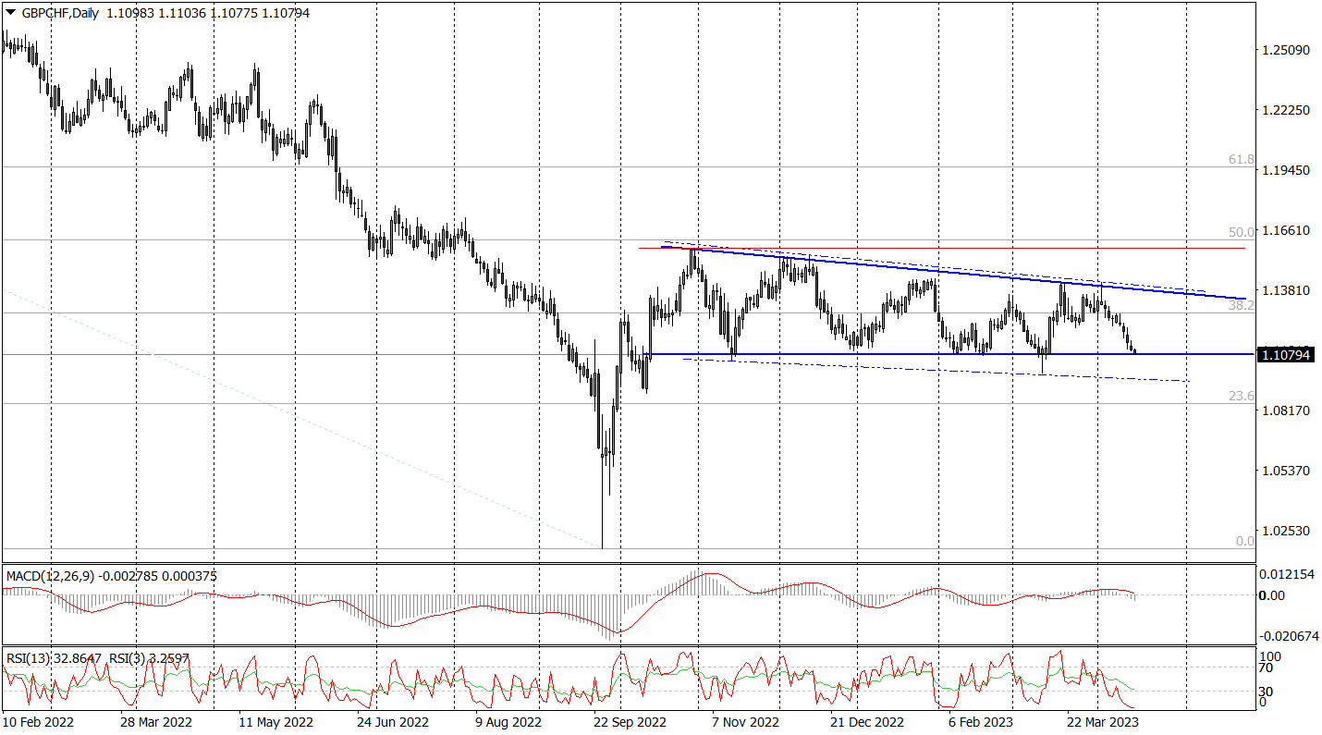1322x735 pixels.
Task: Click the 7 Nov 2022 date label
Action: [x=744, y=721]
